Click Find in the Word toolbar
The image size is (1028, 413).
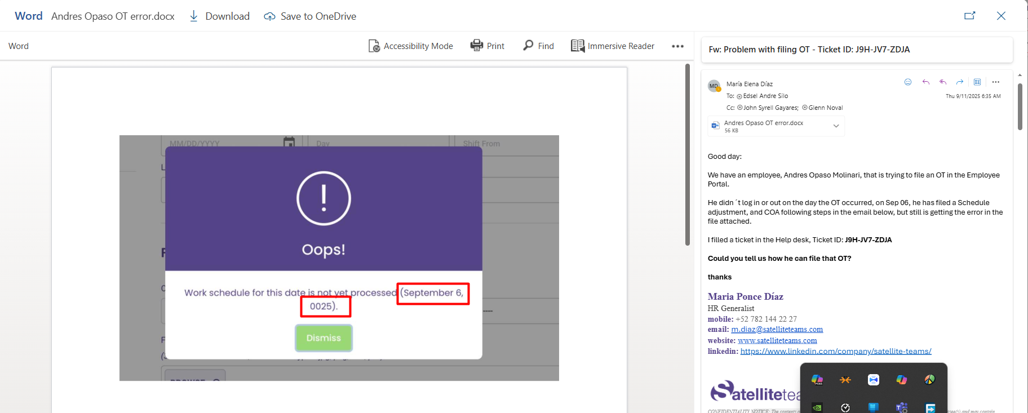538,46
